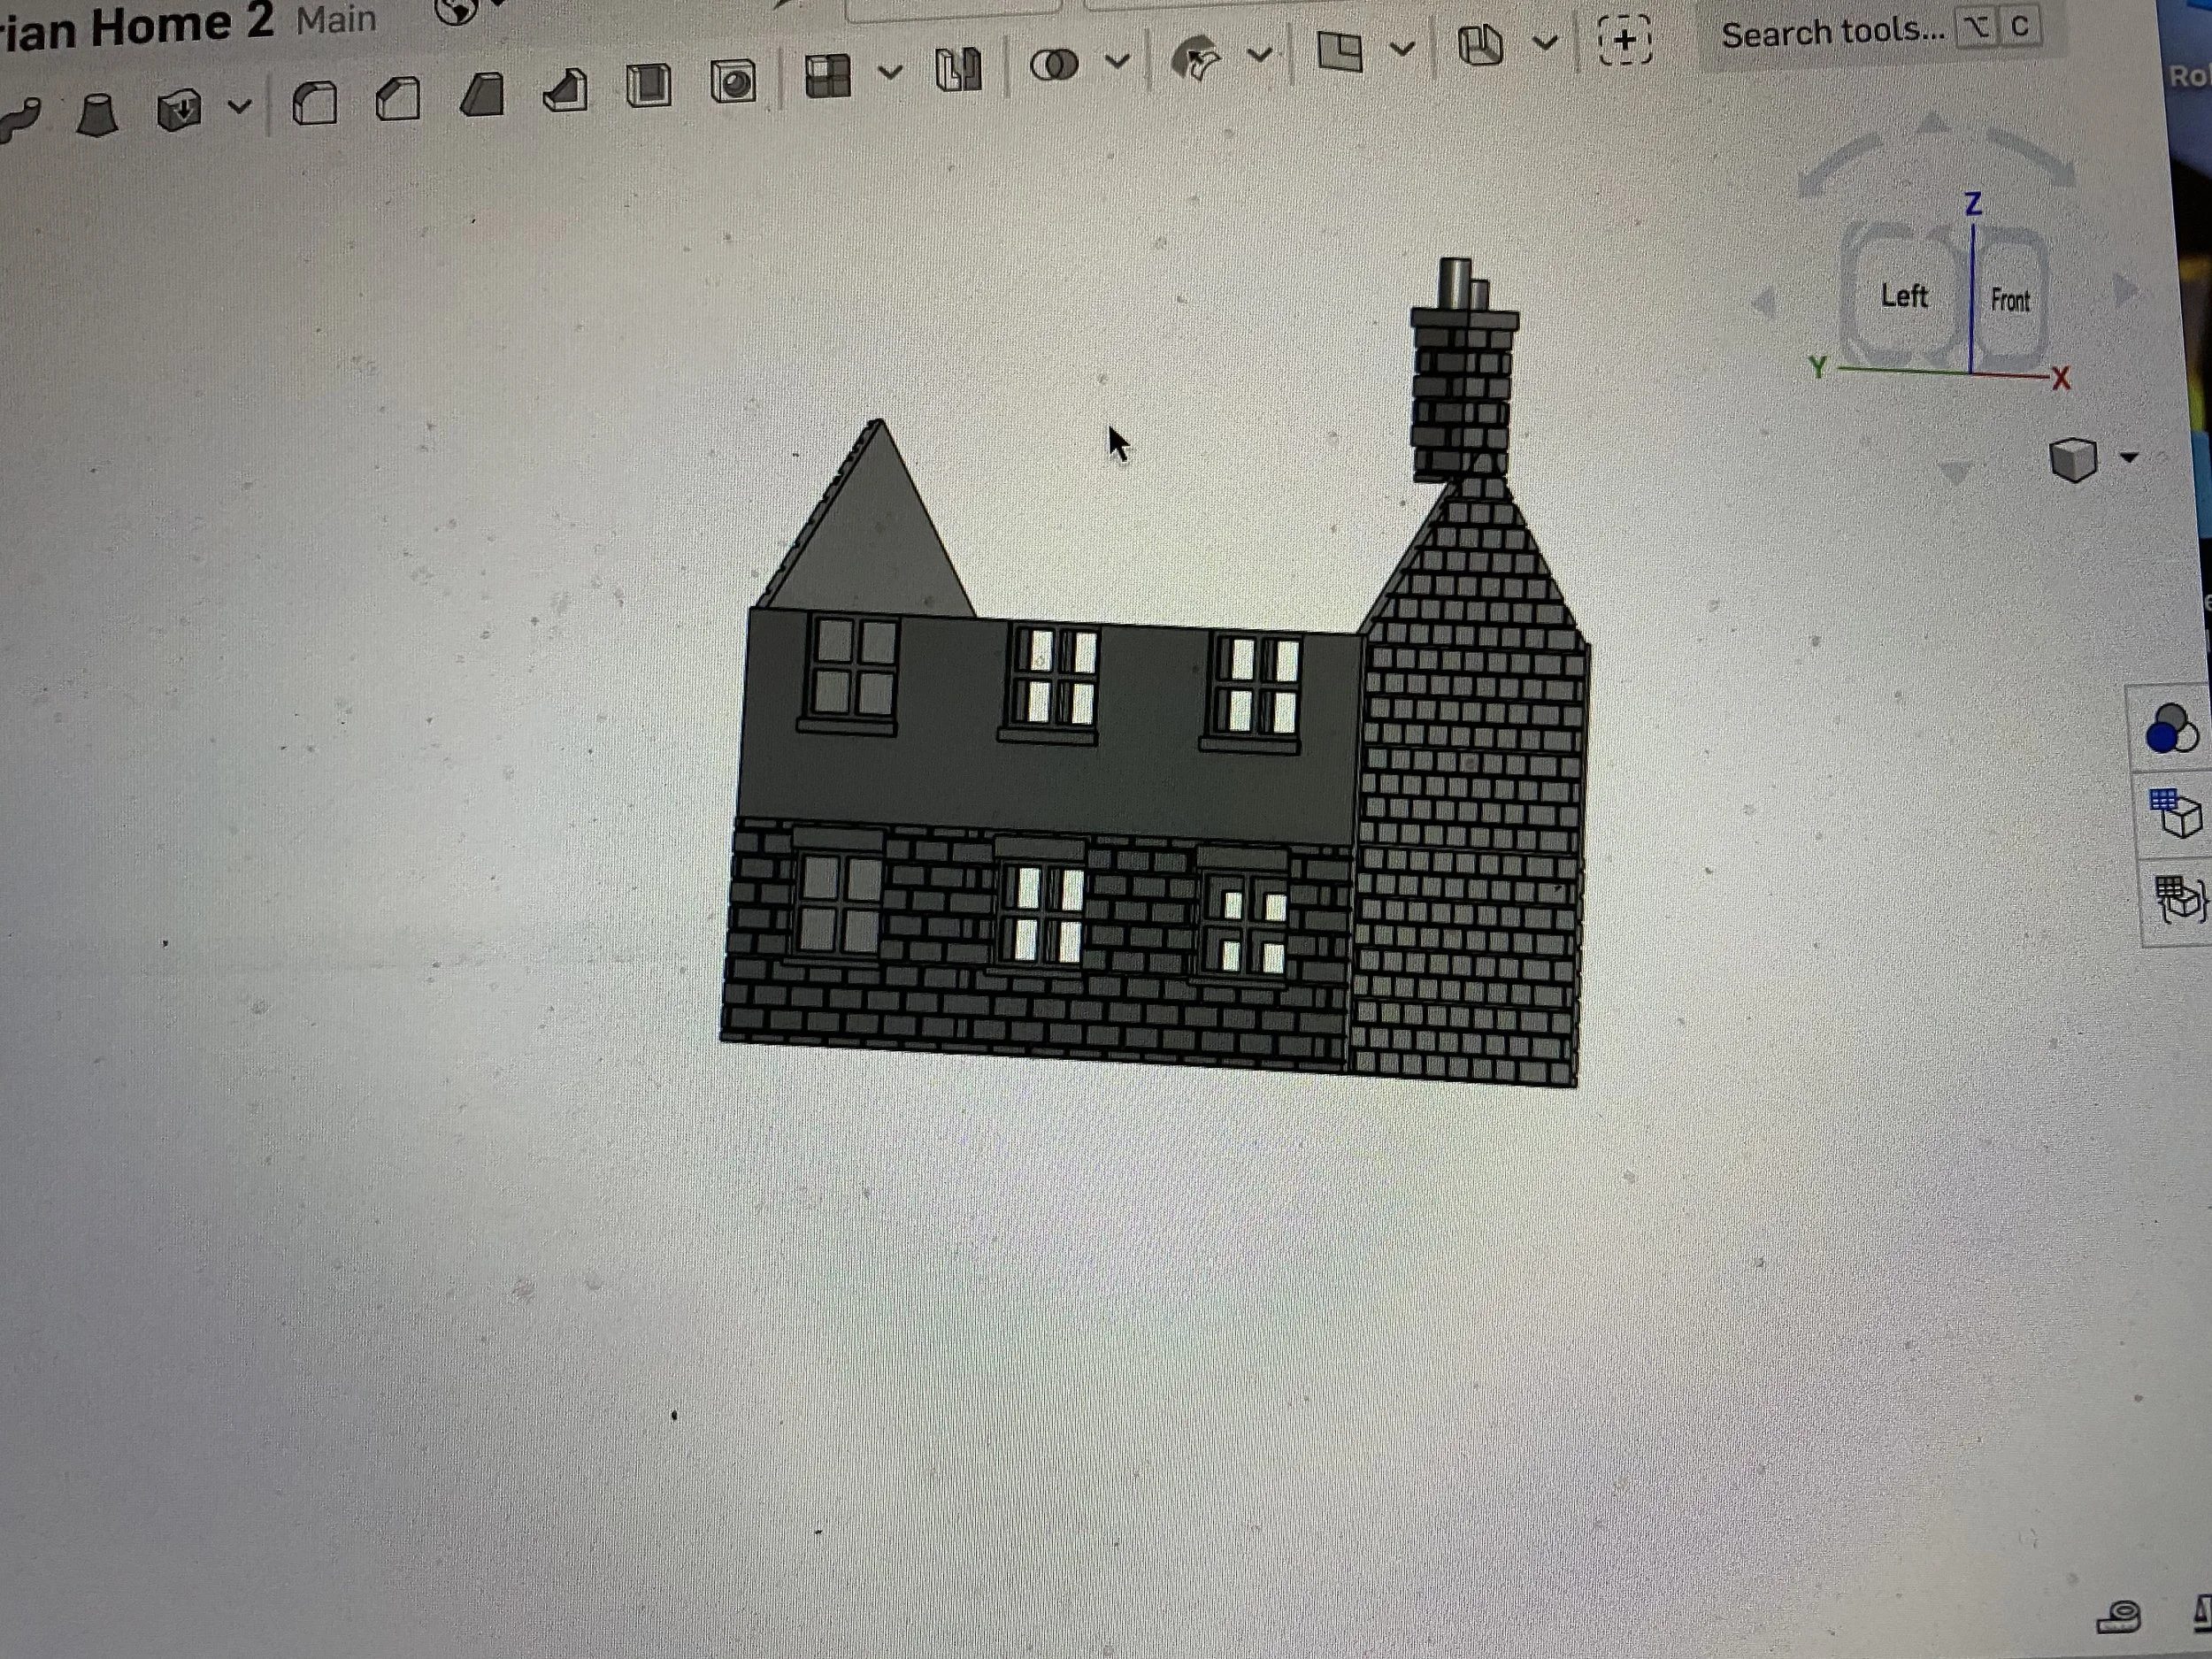Image resolution: width=2212 pixels, height=1659 pixels.
Task: Expand the Plane tools dropdown
Action: click(x=1404, y=48)
